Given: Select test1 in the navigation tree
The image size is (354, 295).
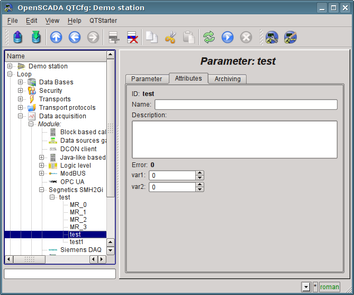Looking at the screenshot, I should (76, 242).
